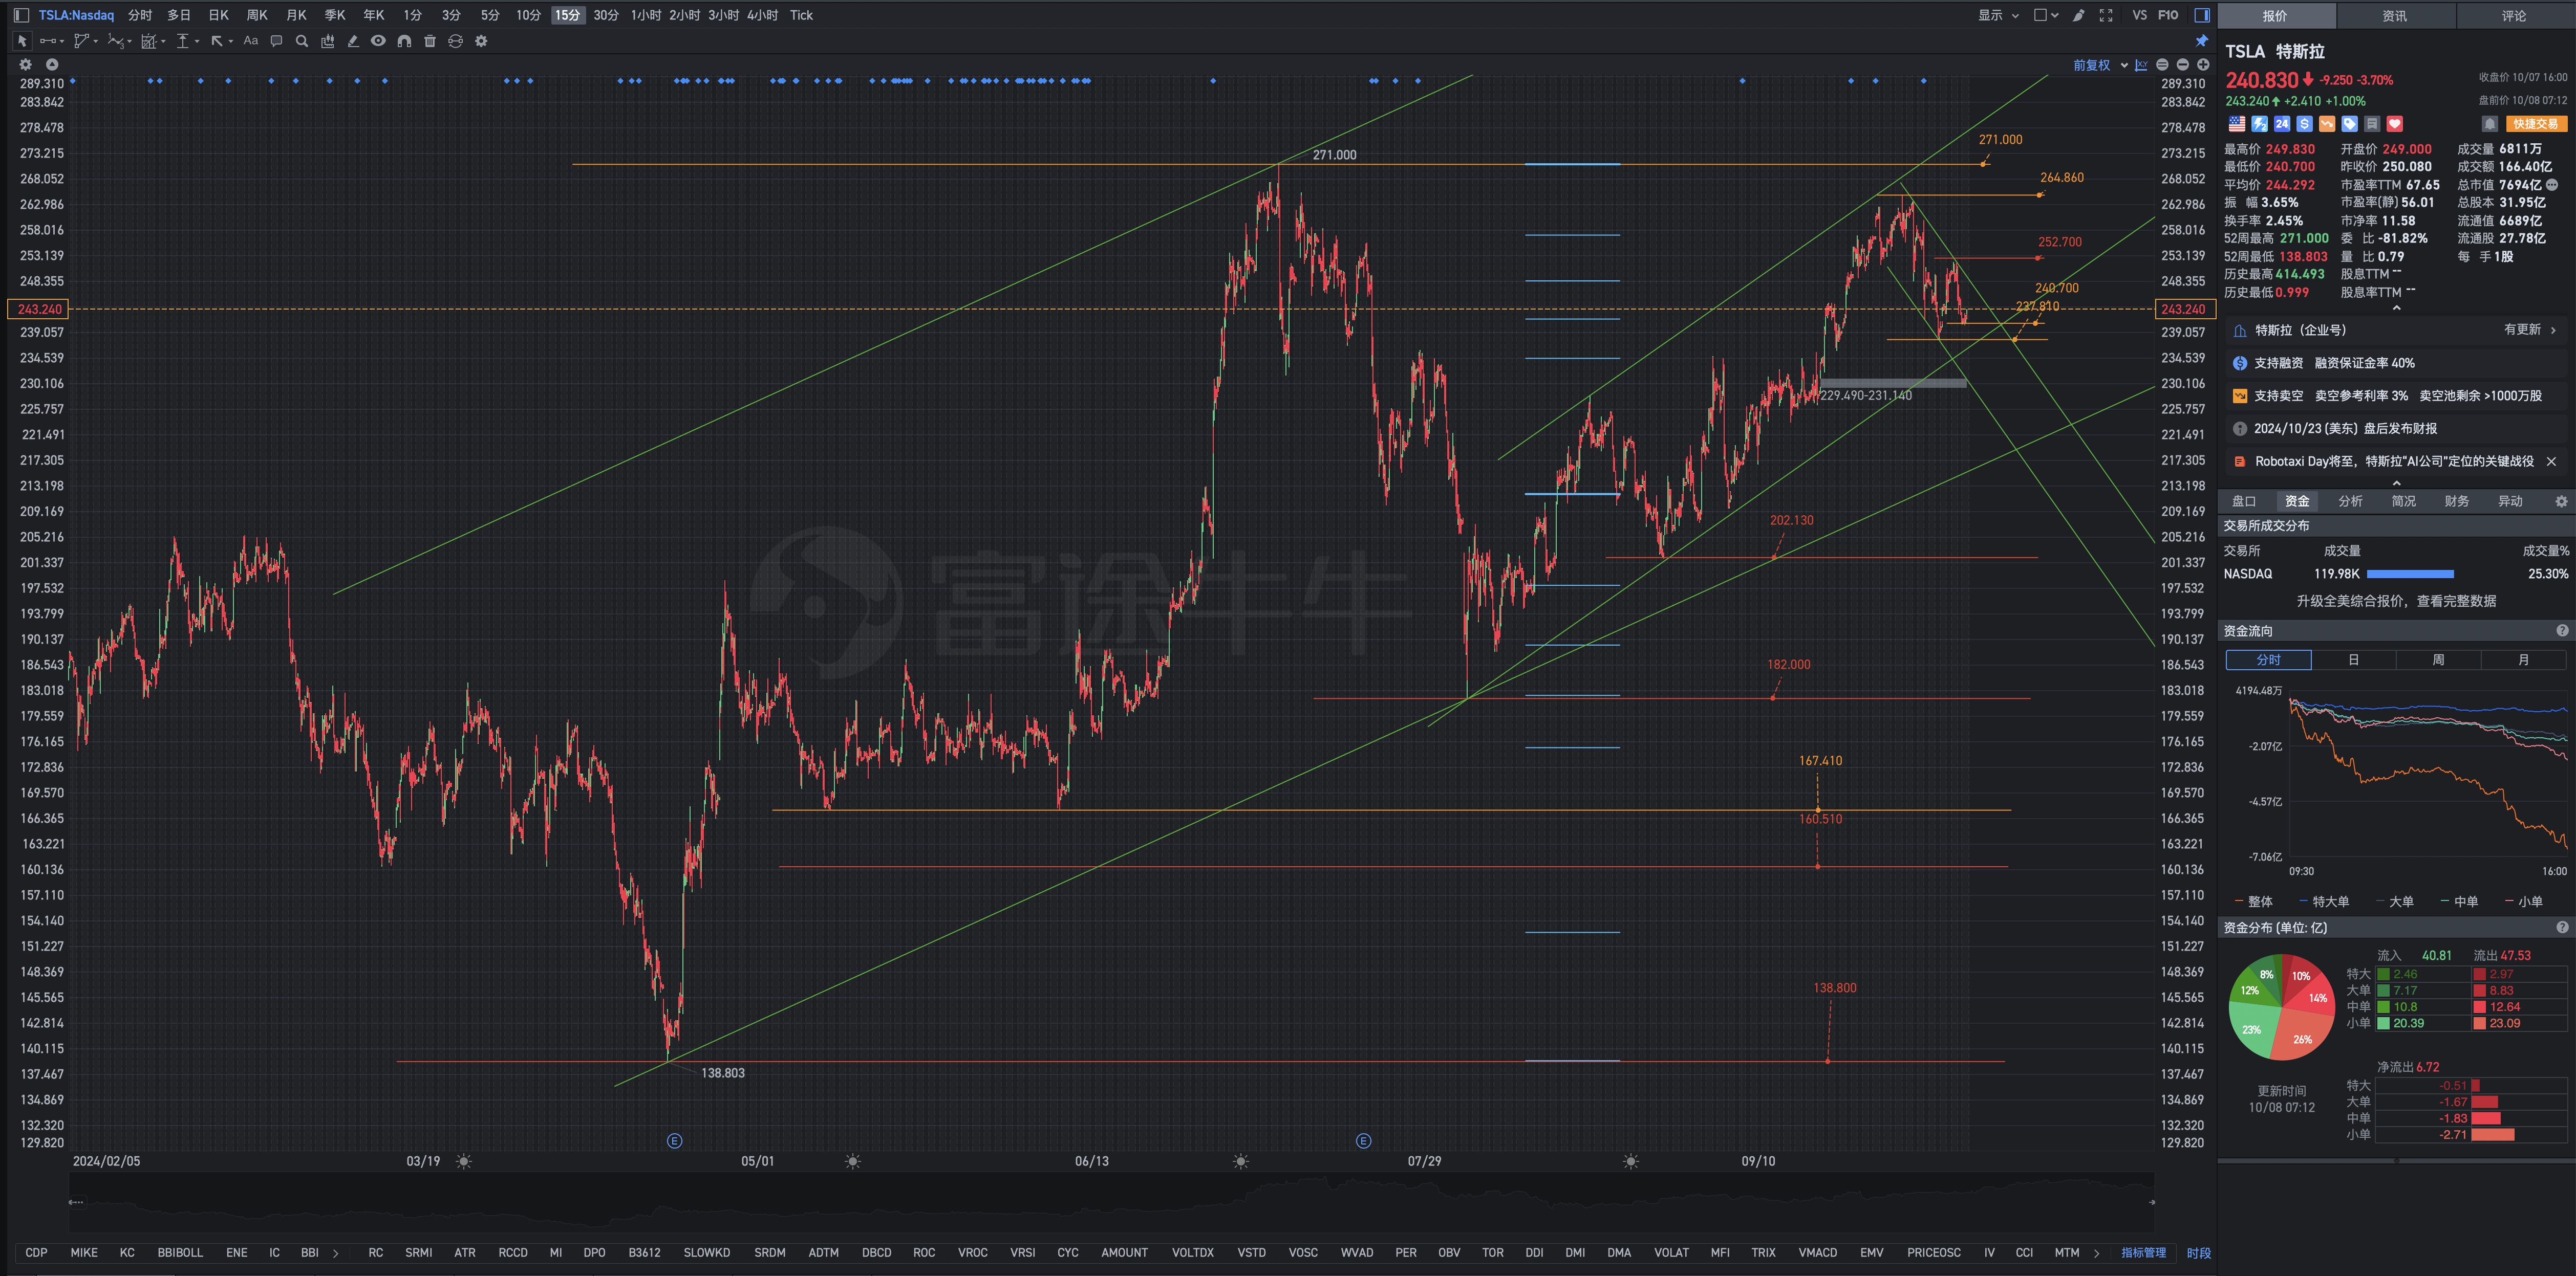
Task: Open the 资讯 news tab
Action: click(x=2395, y=15)
